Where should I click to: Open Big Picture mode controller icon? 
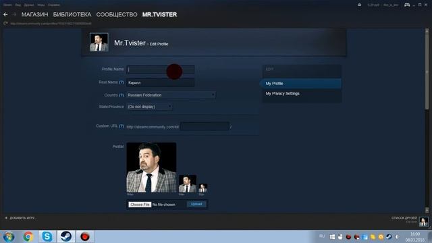tap(407, 5)
